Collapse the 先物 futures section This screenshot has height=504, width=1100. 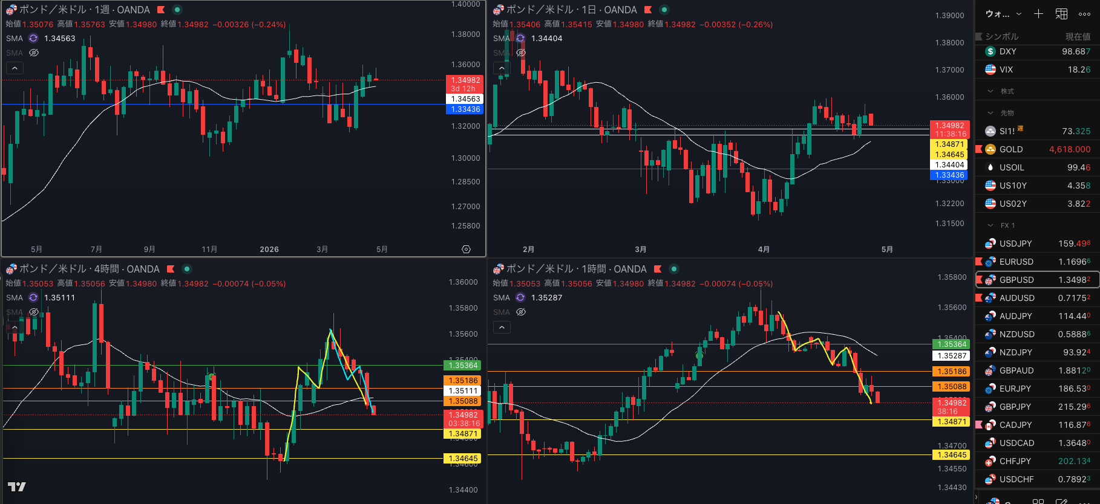point(990,113)
